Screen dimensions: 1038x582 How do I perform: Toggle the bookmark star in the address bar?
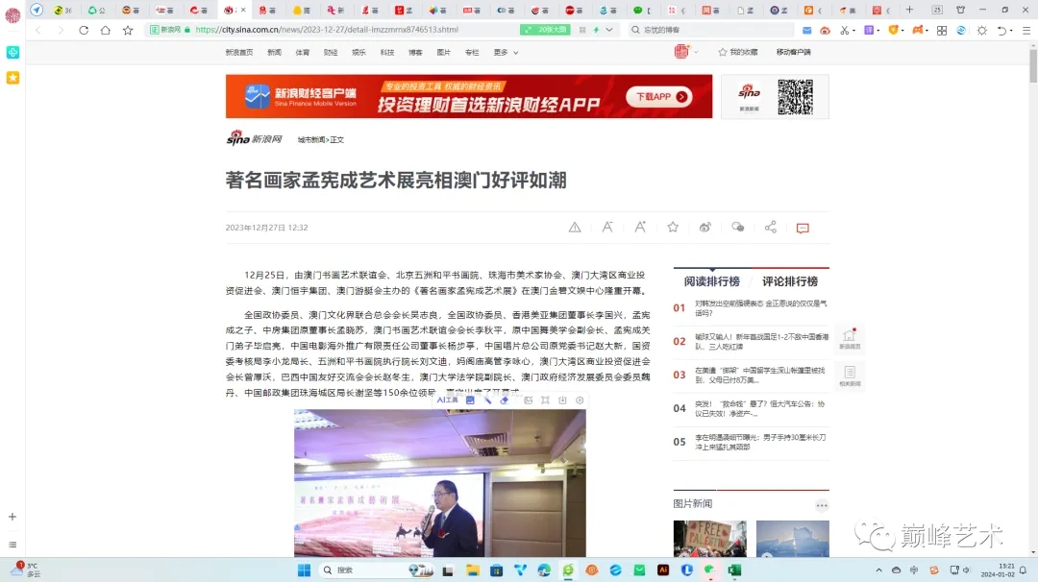[x=128, y=31]
